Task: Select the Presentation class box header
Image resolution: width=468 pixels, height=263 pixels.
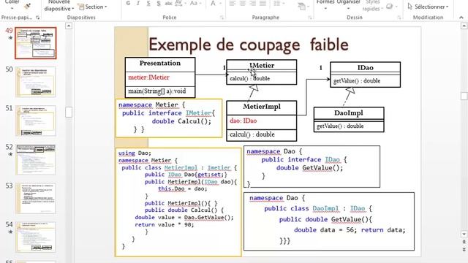Action: pyautogui.click(x=160, y=64)
